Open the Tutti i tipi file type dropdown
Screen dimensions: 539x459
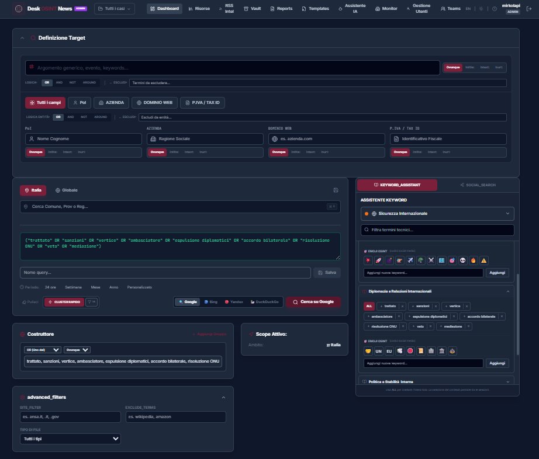coord(70,439)
